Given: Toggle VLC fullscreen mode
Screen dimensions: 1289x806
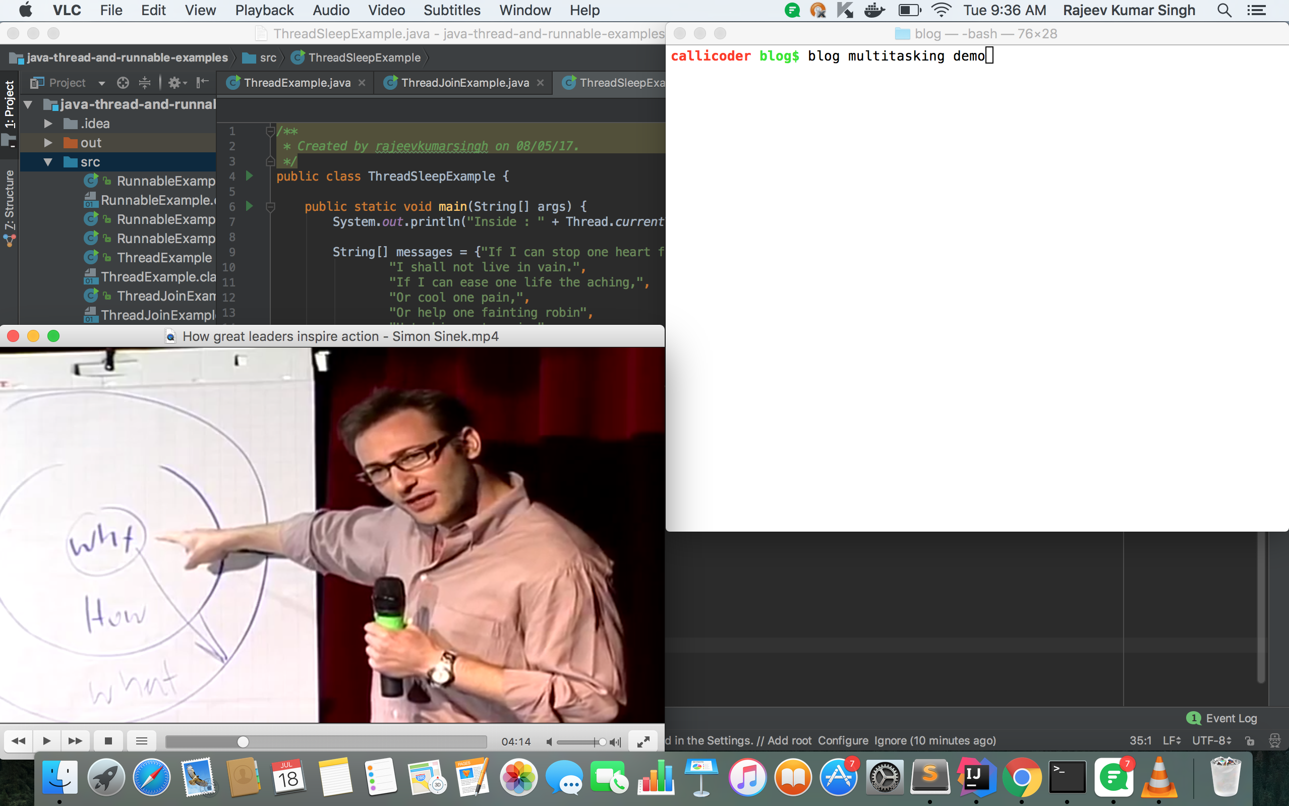Looking at the screenshot, I should click(x=643, y=741).
